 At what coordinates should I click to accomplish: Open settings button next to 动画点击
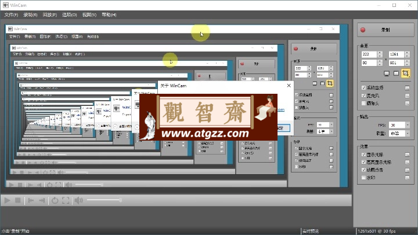407,170
